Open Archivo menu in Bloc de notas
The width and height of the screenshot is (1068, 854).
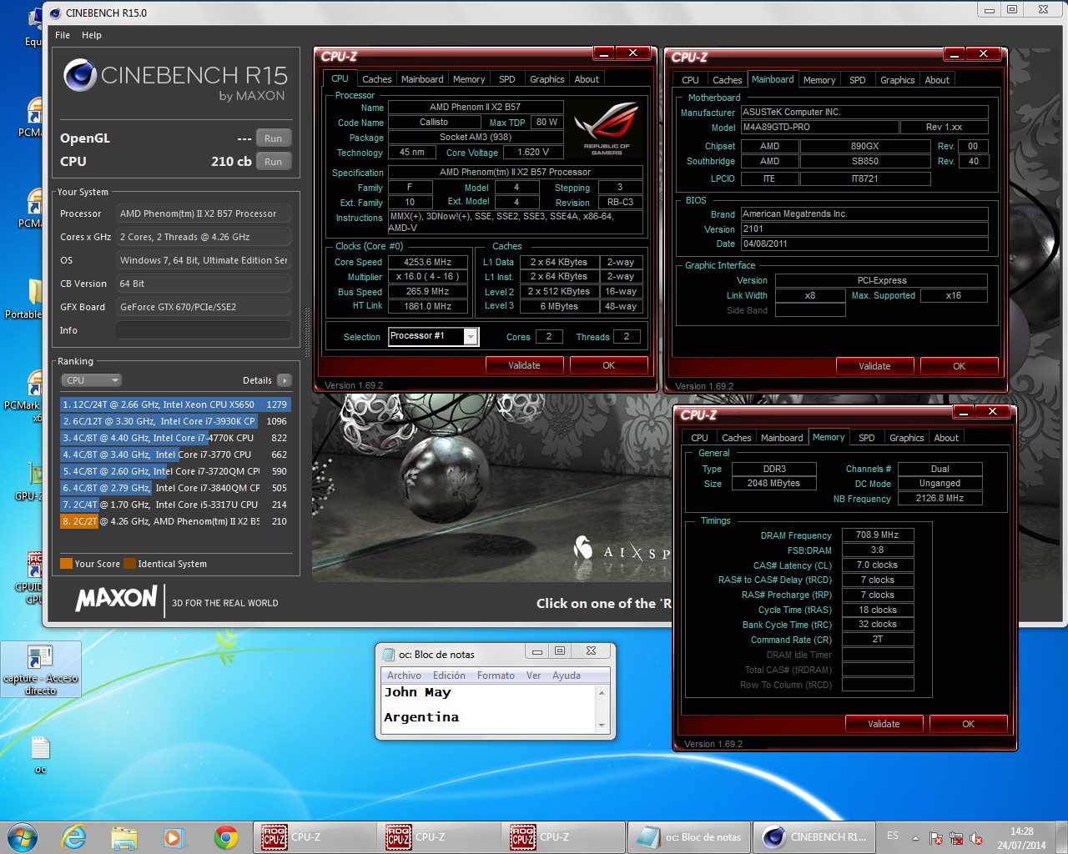coord(404,676)
